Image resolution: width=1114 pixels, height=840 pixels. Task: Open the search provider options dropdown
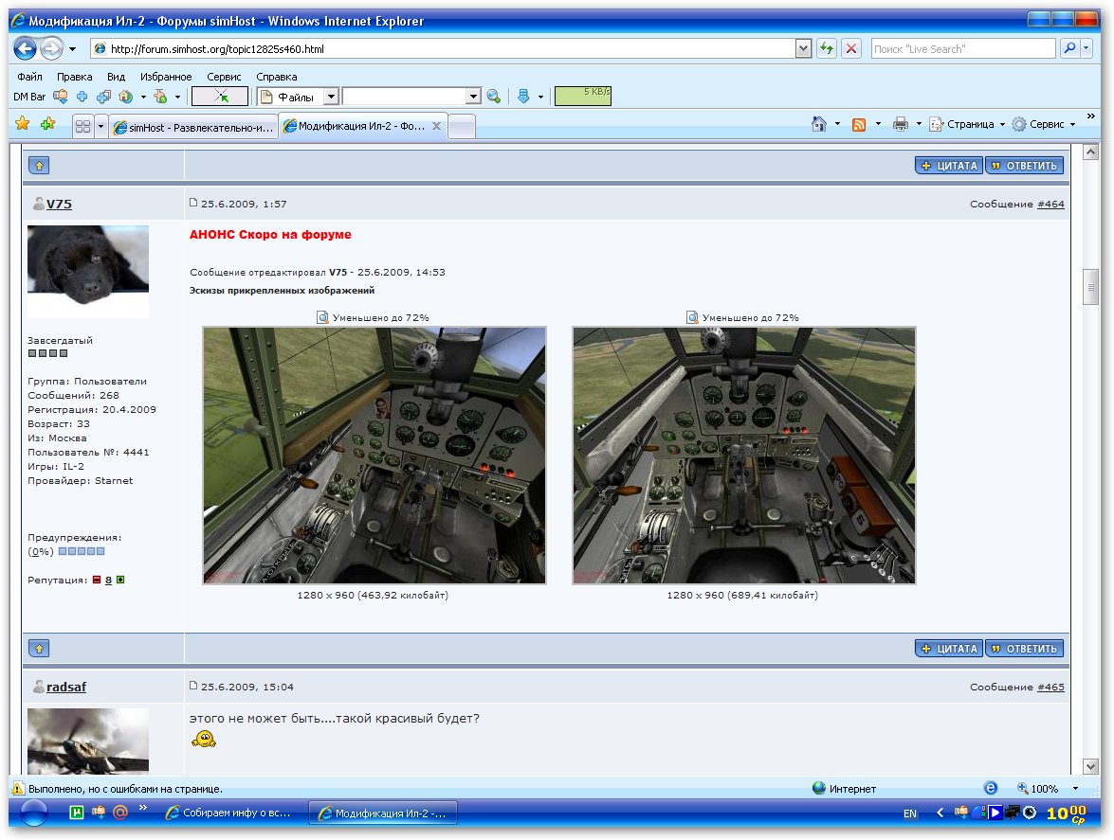1087,48
